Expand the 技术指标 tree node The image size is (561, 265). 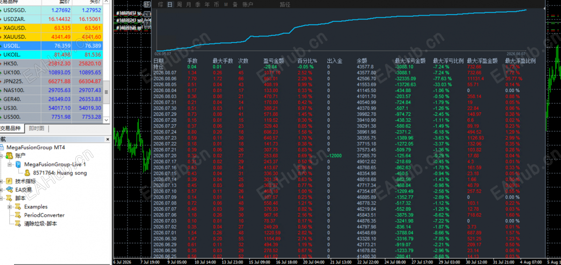click(2, 181)
